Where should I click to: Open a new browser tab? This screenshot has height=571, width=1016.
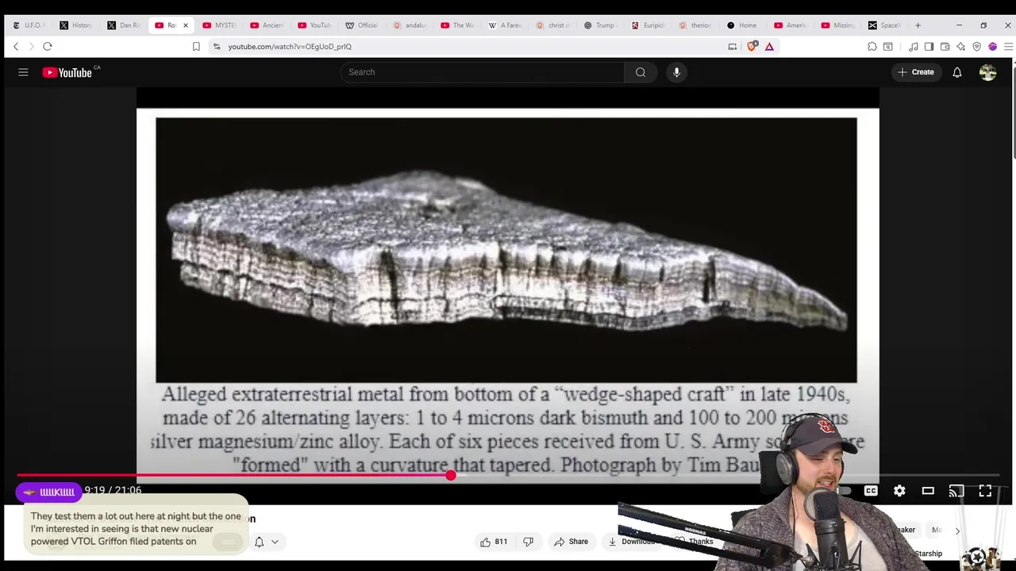(918, 25)
